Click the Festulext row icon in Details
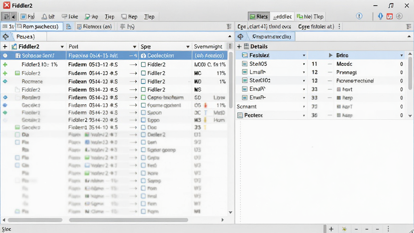 245,55
